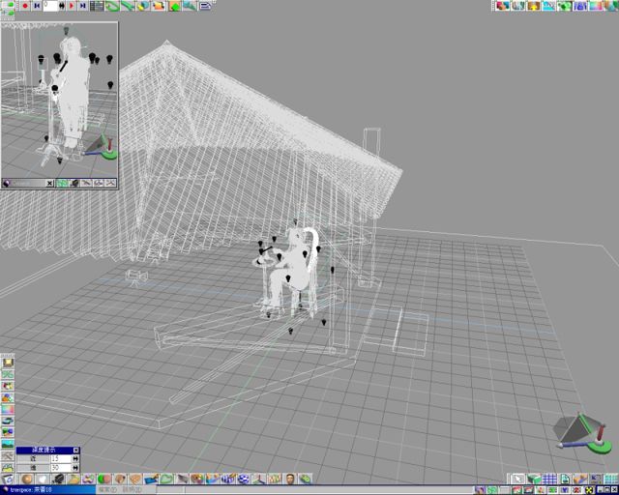Click the grid panel icon in top toolbar

click(97, 6)
